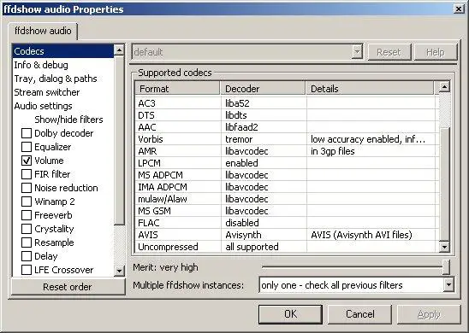Click disabled decoder cell for FLAC
469x333 pixels.
[242, 223]
